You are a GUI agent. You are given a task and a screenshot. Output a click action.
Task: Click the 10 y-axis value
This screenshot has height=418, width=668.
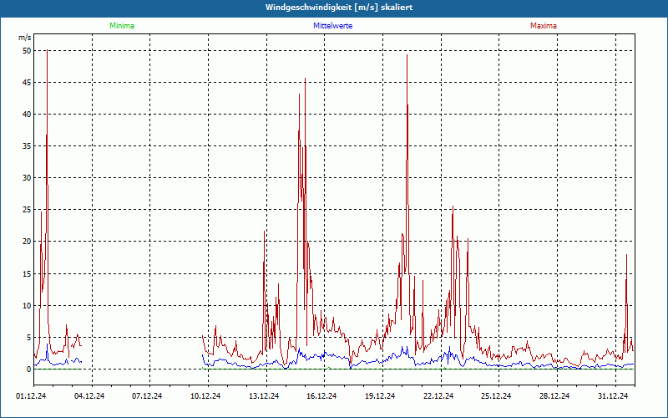[x=27, y=305]
